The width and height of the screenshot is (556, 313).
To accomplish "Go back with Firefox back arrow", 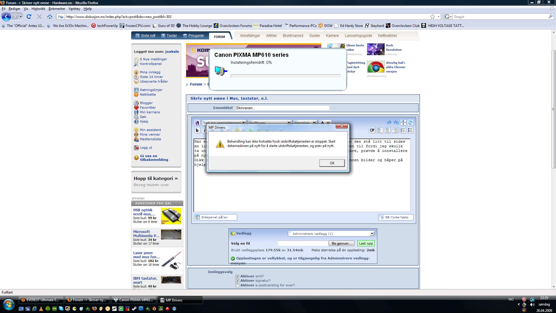I will (x=6, y=17).
